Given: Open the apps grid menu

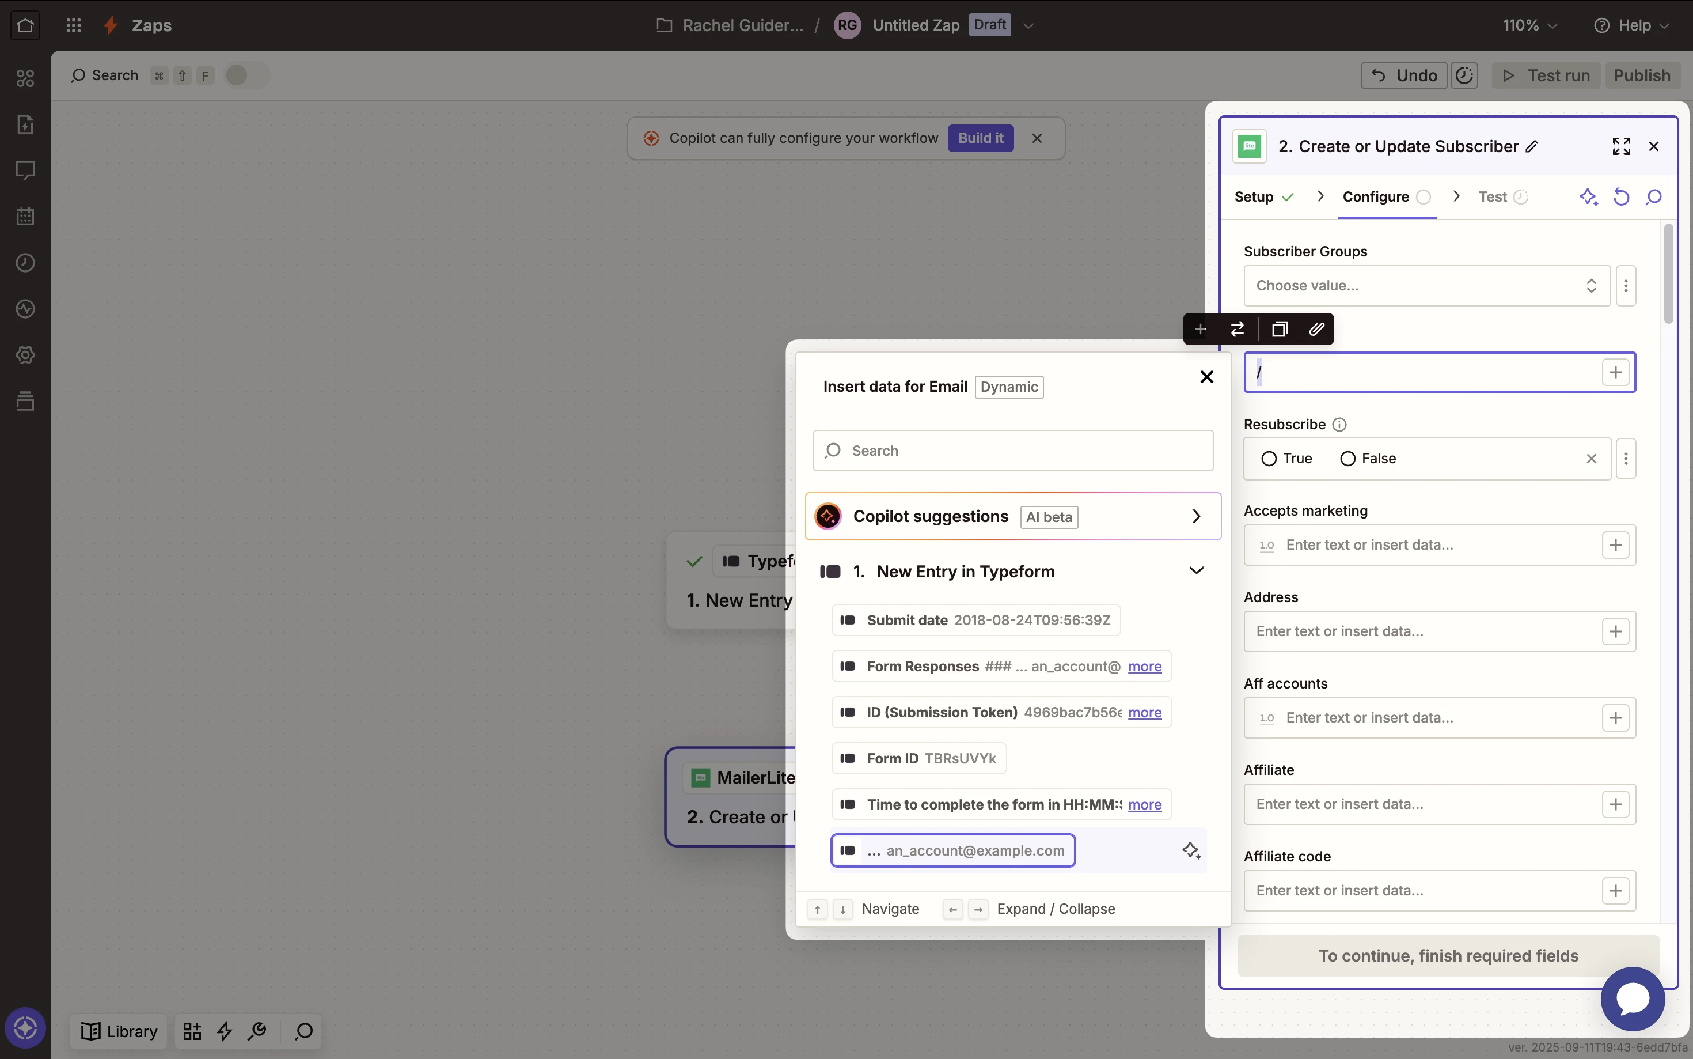Looking at the screenshot, I should [x=74, y=25].
